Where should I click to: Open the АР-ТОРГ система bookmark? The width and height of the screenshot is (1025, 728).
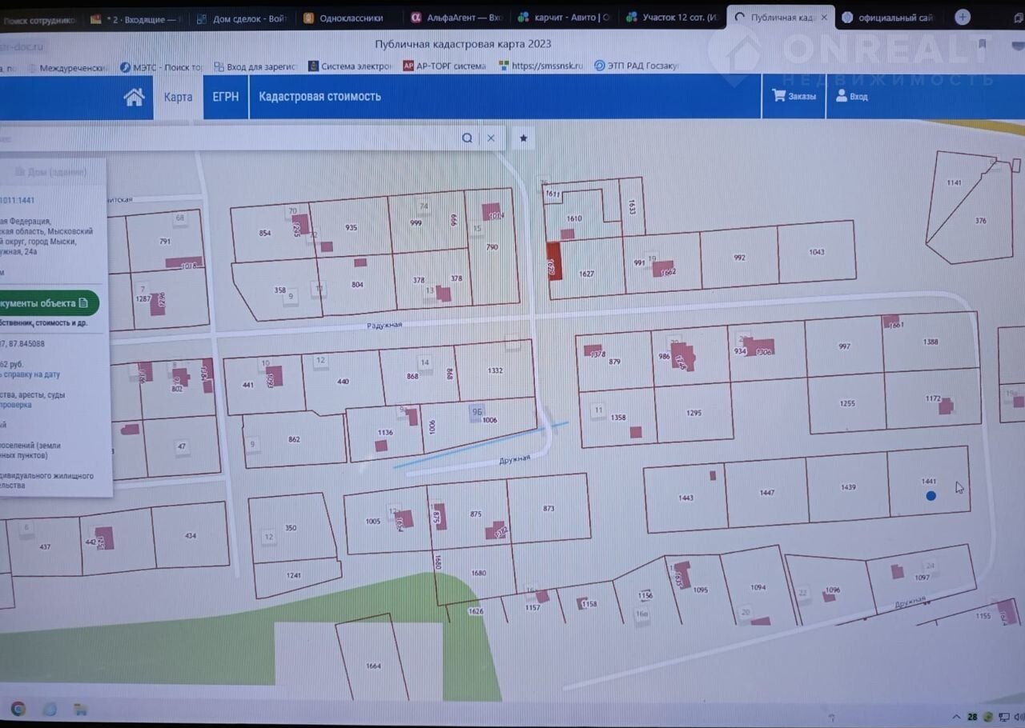[444, 66]
